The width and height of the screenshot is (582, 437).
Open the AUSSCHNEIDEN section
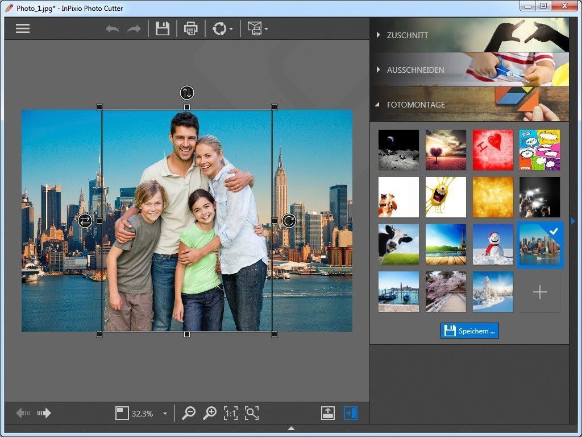click(415, 70)
